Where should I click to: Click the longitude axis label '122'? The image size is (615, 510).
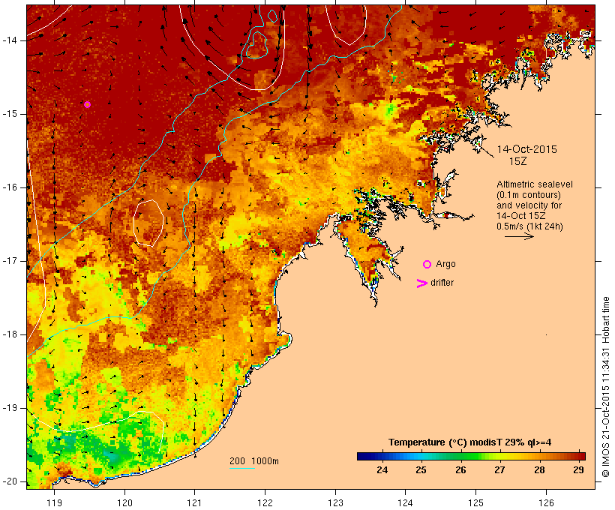click(265, 503)
